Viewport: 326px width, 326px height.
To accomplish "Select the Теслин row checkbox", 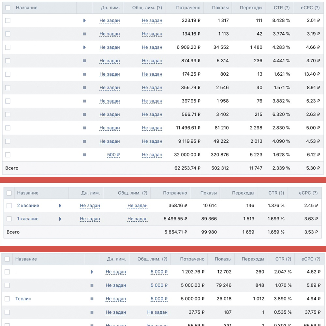I will point(7,299).
